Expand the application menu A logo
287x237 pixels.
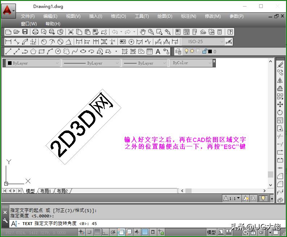(x=8, y=11)
